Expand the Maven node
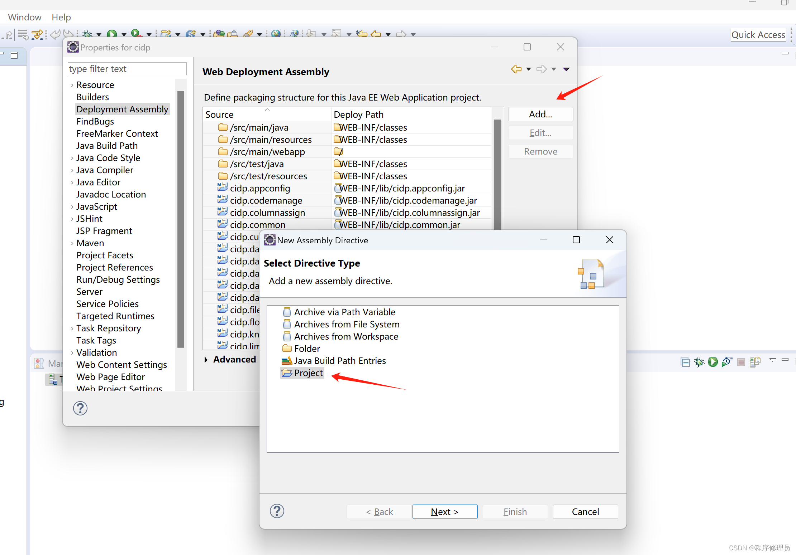This screenshot has height=555, width=796. tap(72, 243)
